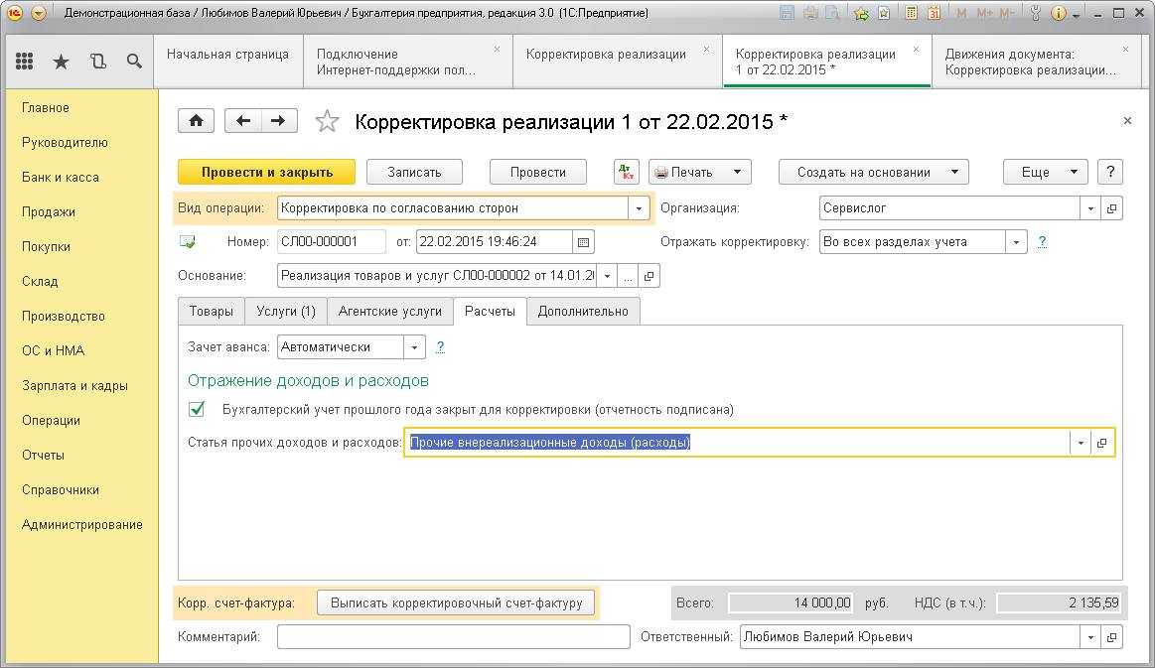Navigate back with the left arrow
Image resolution: width=1155 pixels, height=668 pixels.
click(x=243, y=121)
